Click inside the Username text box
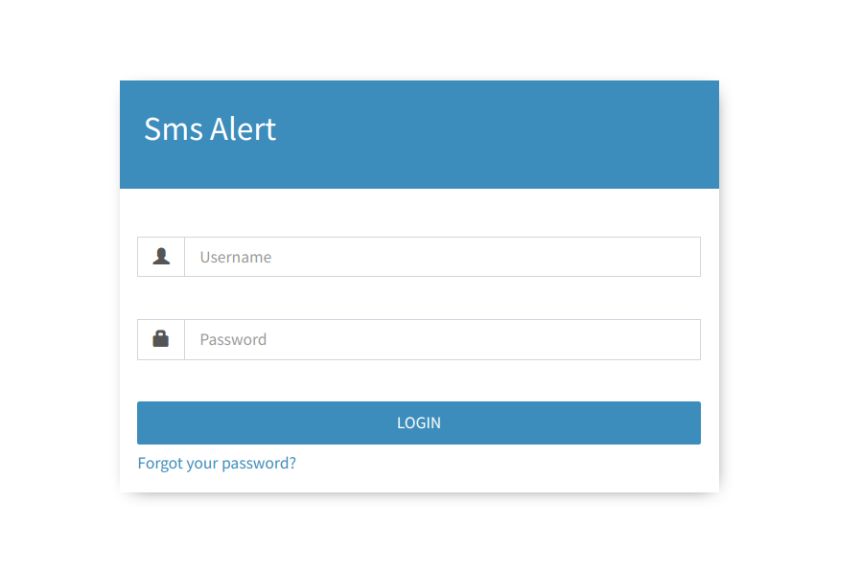 (442, 257)
